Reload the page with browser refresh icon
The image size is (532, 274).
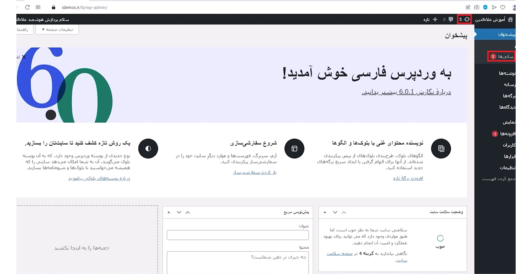click(27, 7)
